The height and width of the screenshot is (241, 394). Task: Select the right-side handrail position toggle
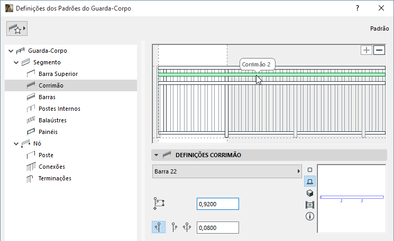175,227
